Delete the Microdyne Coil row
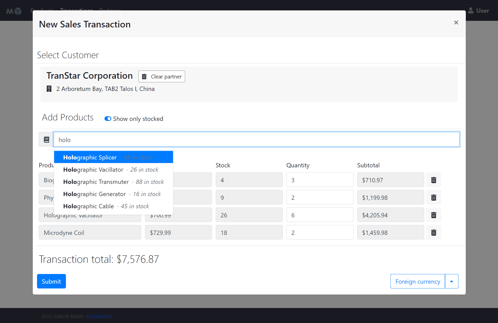498x323 pixels. click(434, 233)
